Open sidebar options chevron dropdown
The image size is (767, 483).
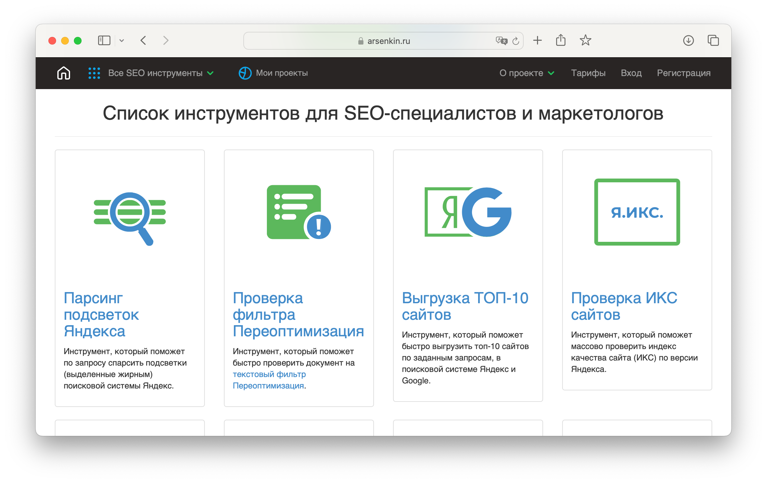(x=122, y=40)
